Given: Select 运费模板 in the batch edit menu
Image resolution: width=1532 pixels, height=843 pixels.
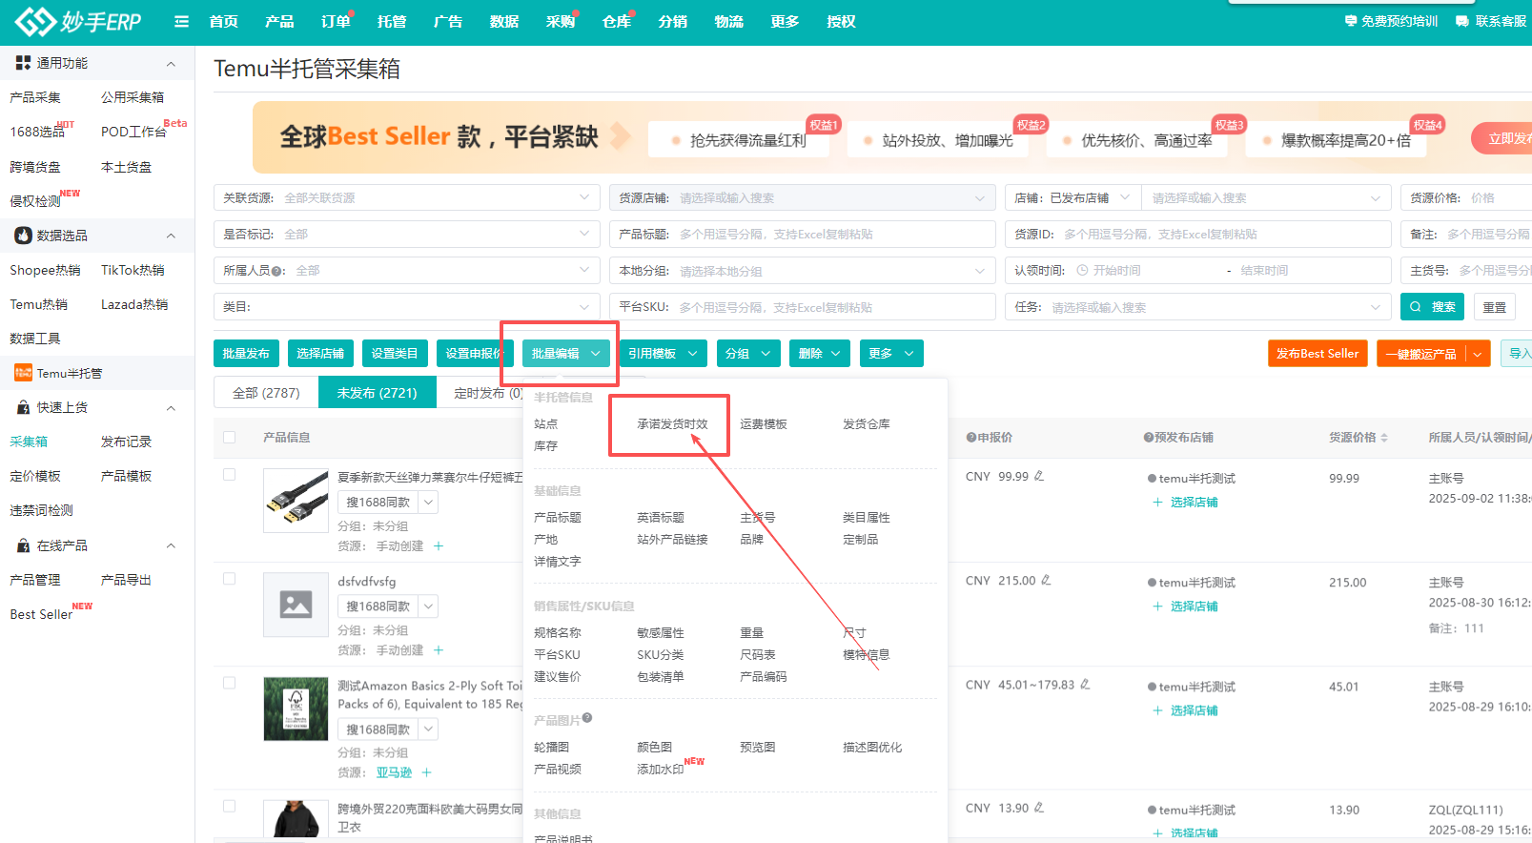Looking at the screenshot, I should pyautogui.click(x=764, y=424).
